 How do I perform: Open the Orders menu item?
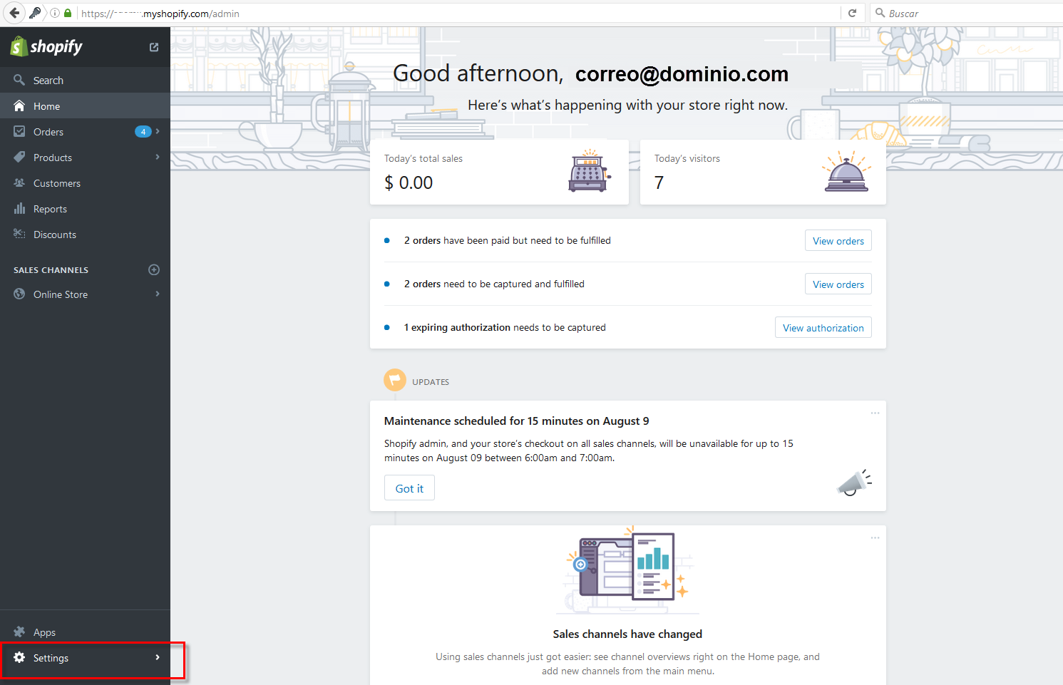pos(85,132)
